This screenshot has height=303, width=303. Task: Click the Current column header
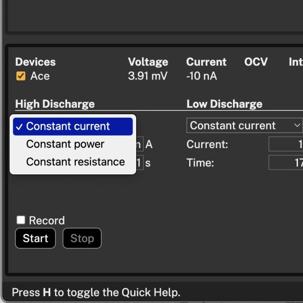(x=206, y=62)
